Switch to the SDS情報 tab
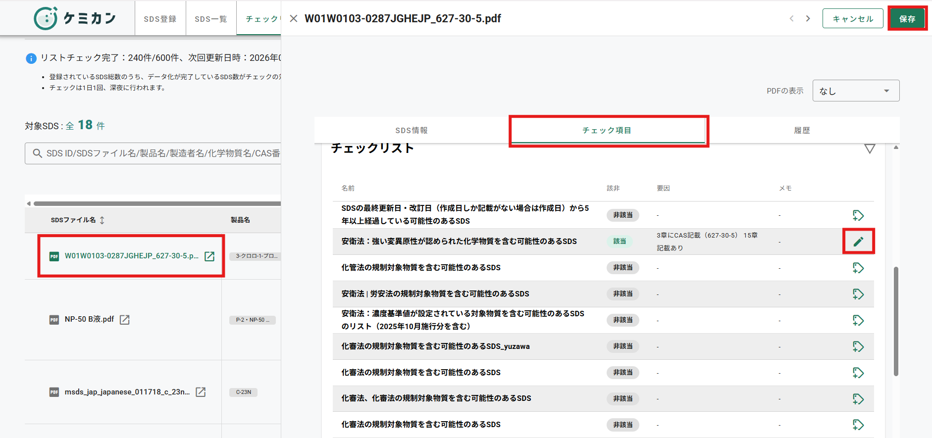 pyautogui.click(x=412, y=130)
